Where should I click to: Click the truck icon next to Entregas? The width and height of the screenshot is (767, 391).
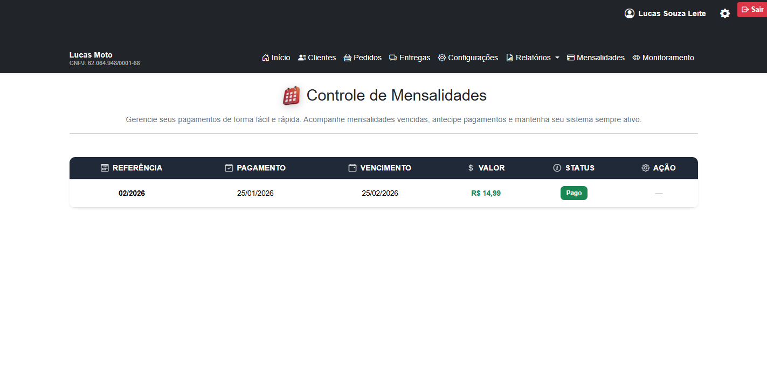click(x=393, y=57)
